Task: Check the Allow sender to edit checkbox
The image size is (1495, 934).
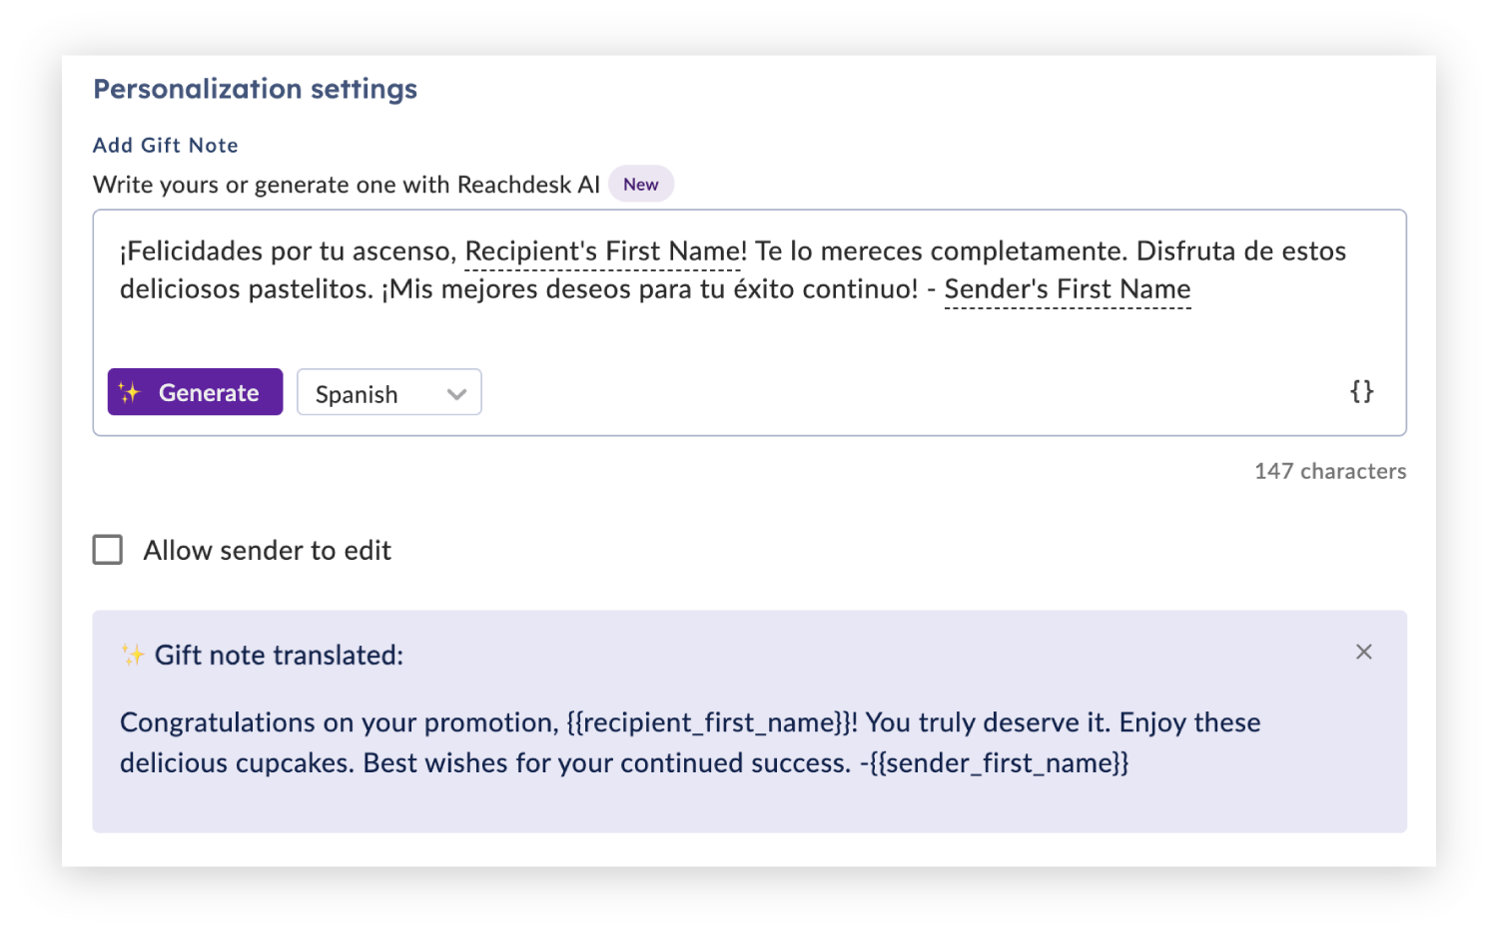Action: coord(108,550)
